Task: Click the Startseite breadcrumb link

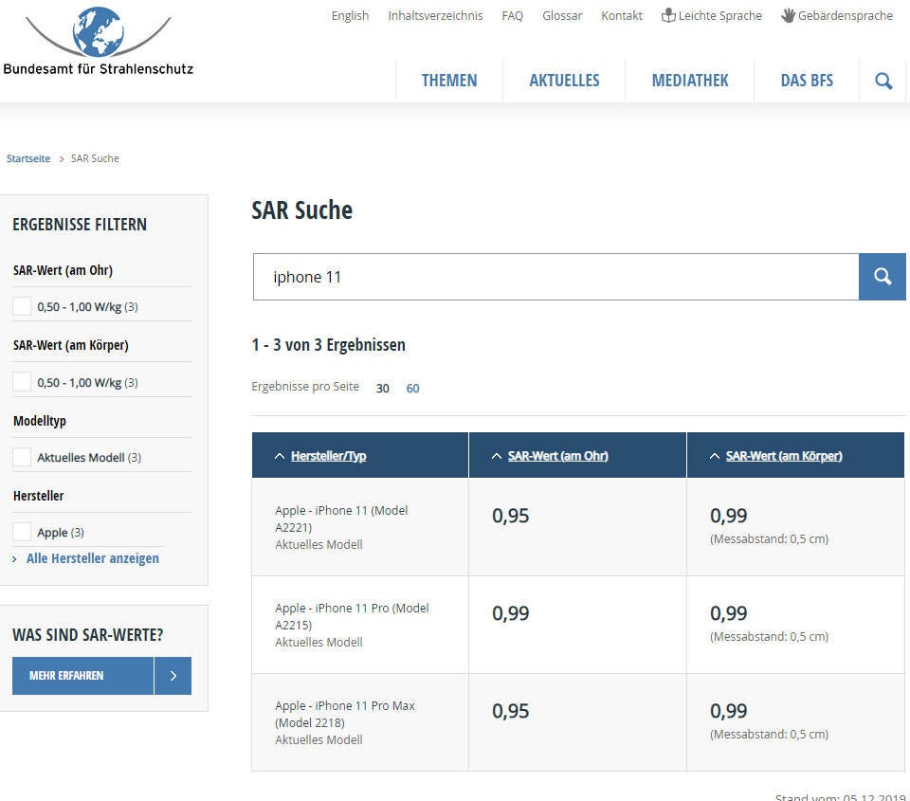Action: (x=28, y=158)
